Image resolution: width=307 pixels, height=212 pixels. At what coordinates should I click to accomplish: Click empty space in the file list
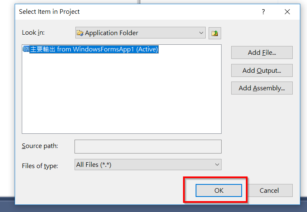(121, 94)
